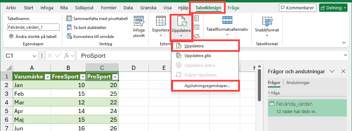Open the Delning dropdown button
Screen dimensions: 352x131
[333, 8]
